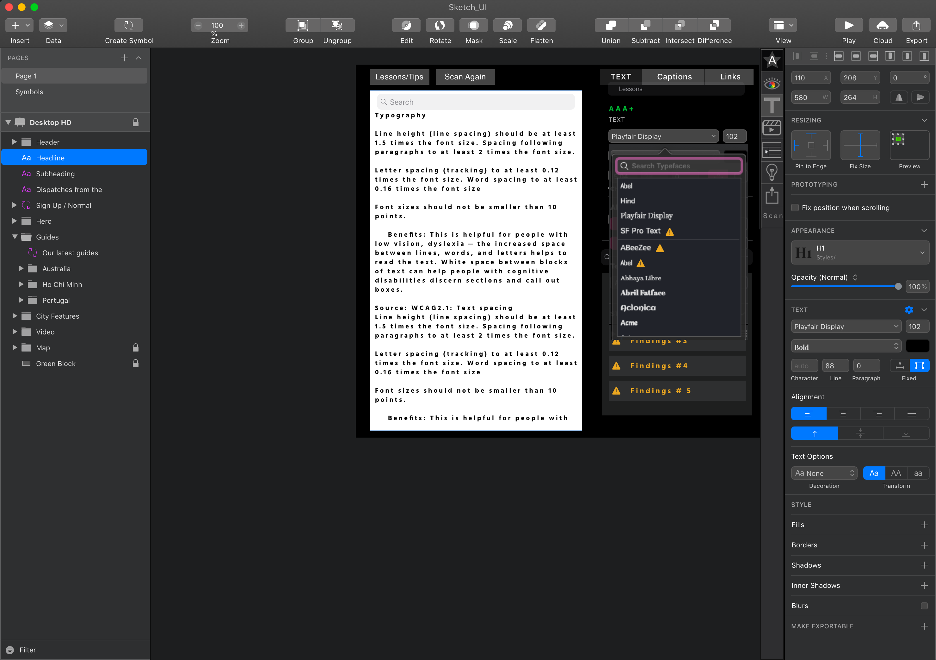Switch to the Captions tab
This screenshot has width=936, height=660.
point(674,77)
